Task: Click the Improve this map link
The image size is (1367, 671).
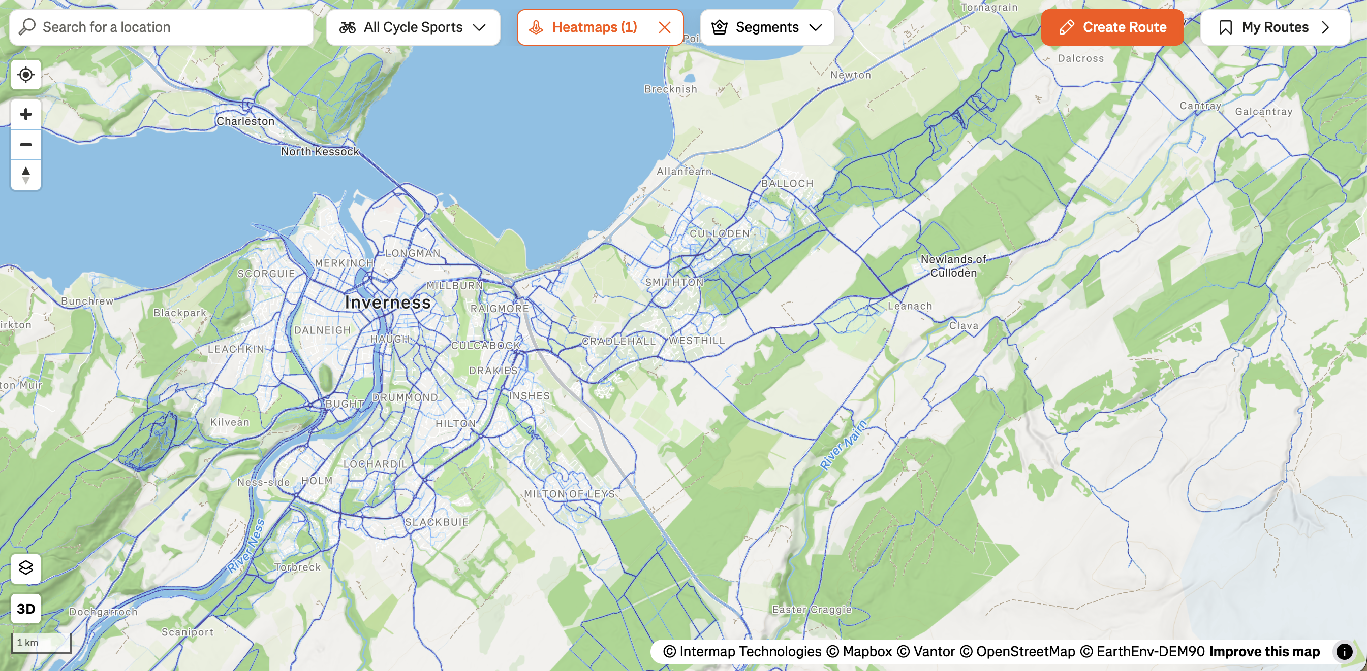Action: [x=1264, y=651]
